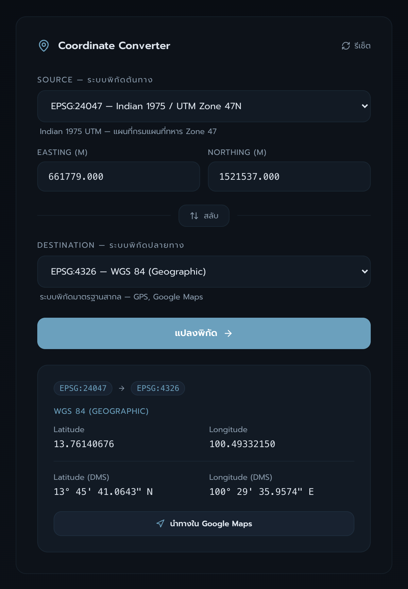Open นำทางใน Google Maps button

(204, 524)
